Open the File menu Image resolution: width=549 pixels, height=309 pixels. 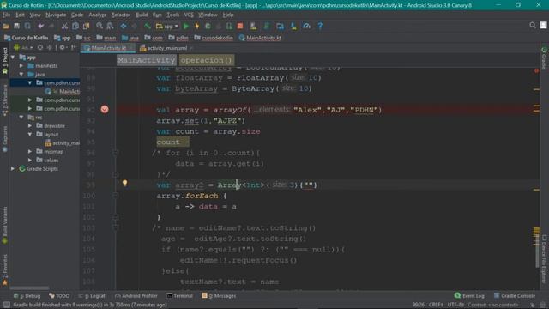tap(6, 15)
